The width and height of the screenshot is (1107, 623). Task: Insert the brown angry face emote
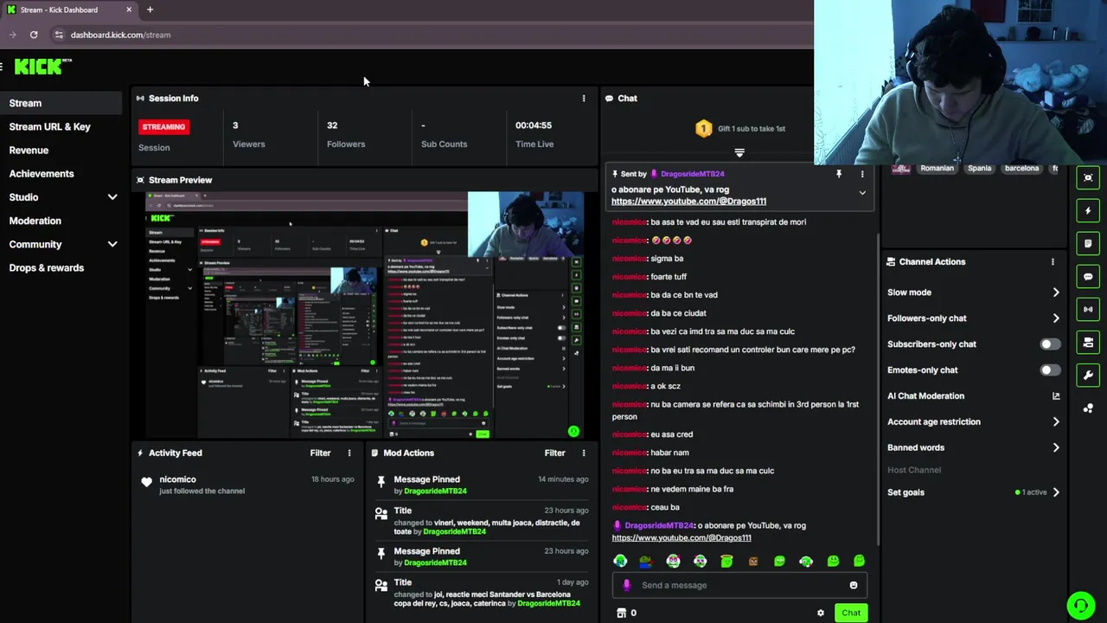[x=752, y=562]
